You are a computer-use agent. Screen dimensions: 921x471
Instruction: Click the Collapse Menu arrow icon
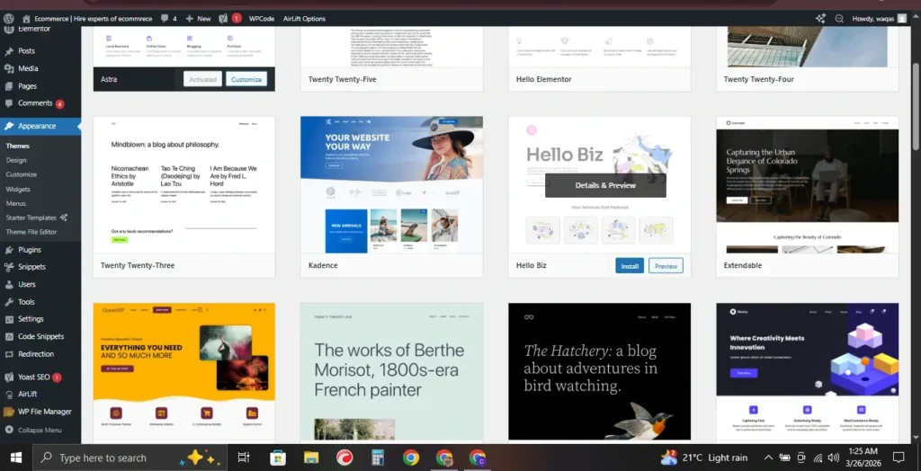point(9,430)
